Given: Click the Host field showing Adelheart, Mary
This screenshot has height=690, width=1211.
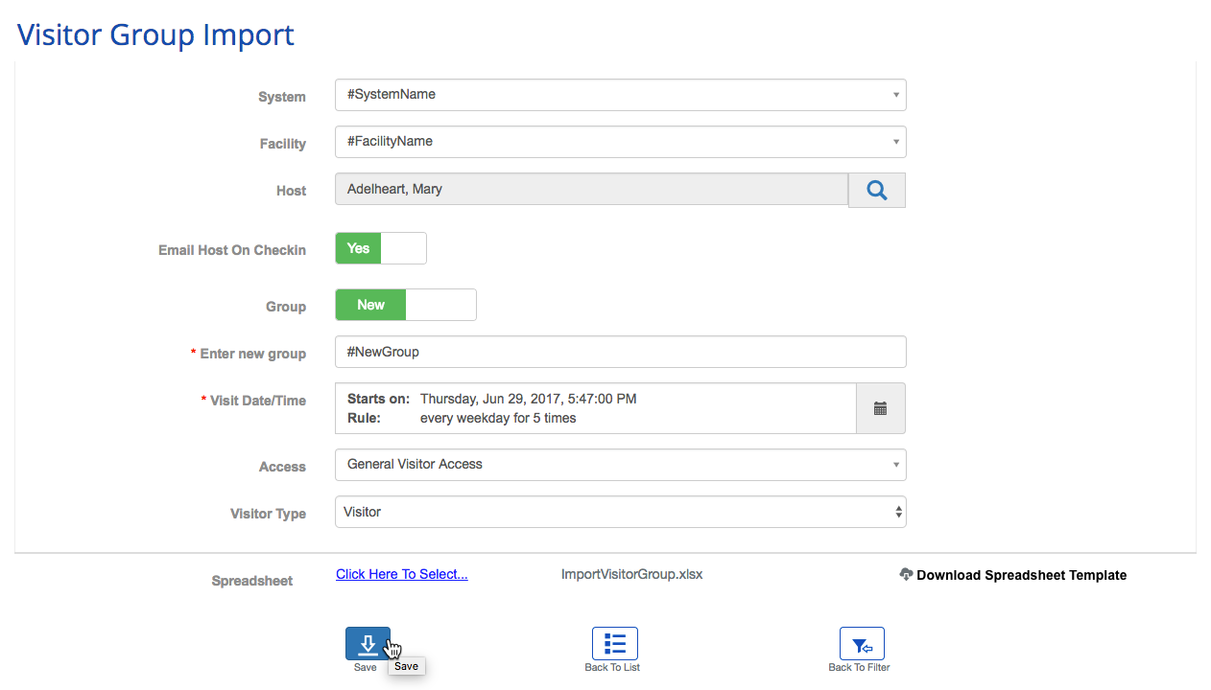Looking at the screenshot, I should click(591, 190).
